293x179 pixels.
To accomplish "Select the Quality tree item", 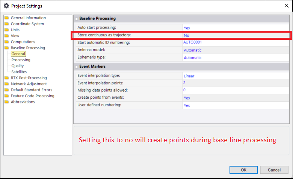I will (x=18, y=66).
